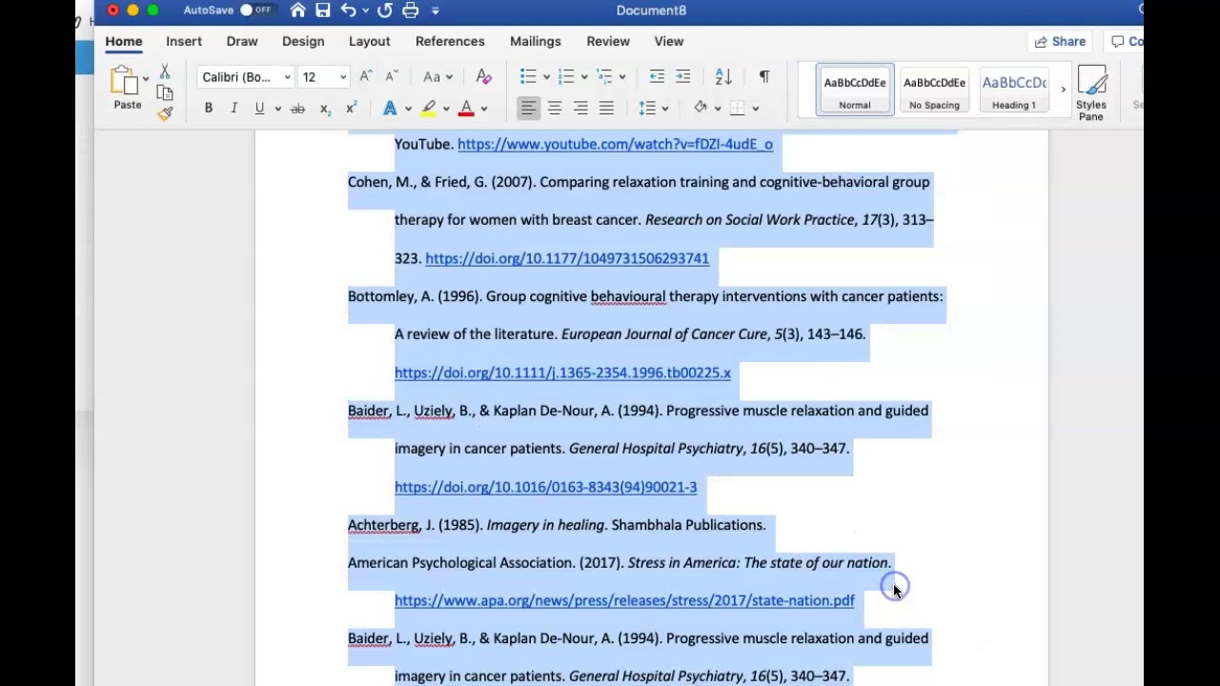The image size is (1220, 686).
Task: Click the Copy icon below scissors
Action: 165,92
